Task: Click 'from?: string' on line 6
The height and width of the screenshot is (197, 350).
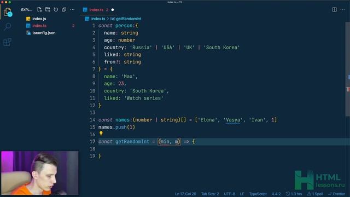Action: 122,62
